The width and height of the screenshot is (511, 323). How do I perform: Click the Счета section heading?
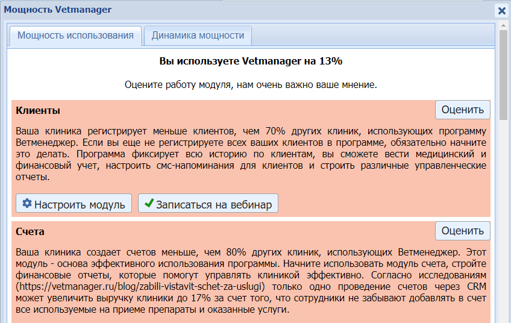[30, 232]
